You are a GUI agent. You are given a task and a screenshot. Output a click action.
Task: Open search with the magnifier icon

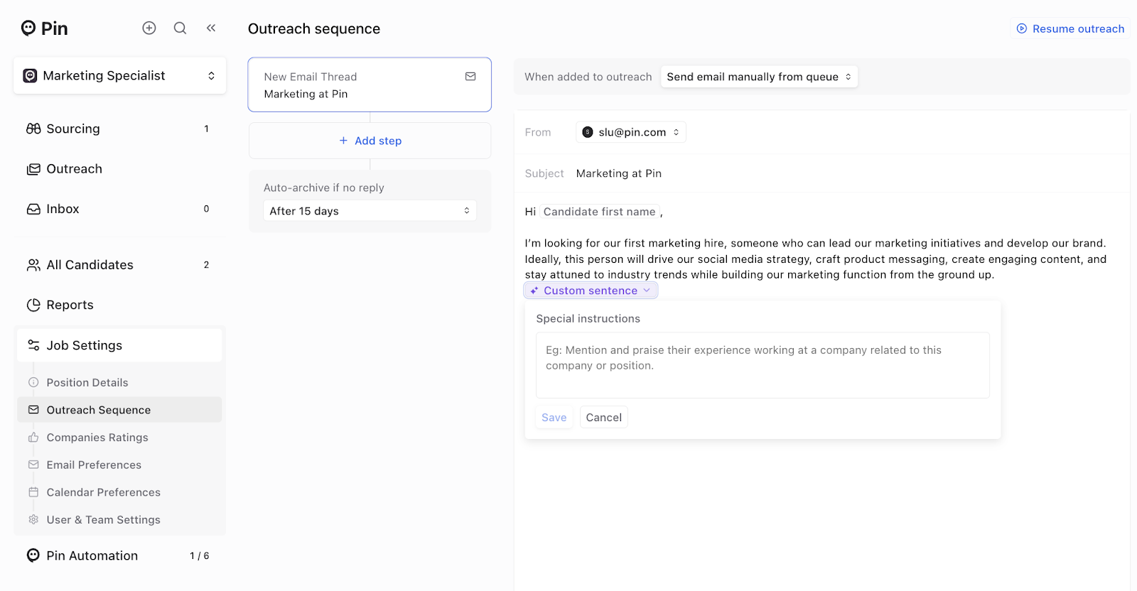(x=180, y=28)
